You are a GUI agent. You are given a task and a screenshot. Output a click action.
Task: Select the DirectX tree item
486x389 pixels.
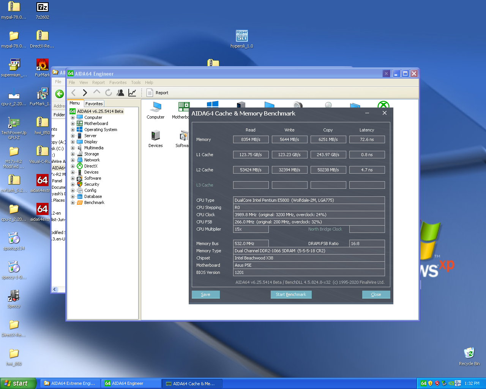click(x=91, y=166)
